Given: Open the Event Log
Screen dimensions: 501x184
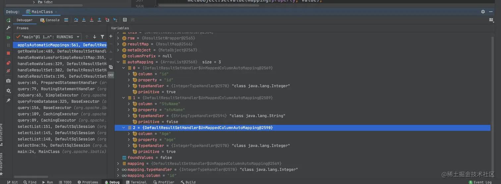Looking at the screenshot, I should tap(480, 182).
